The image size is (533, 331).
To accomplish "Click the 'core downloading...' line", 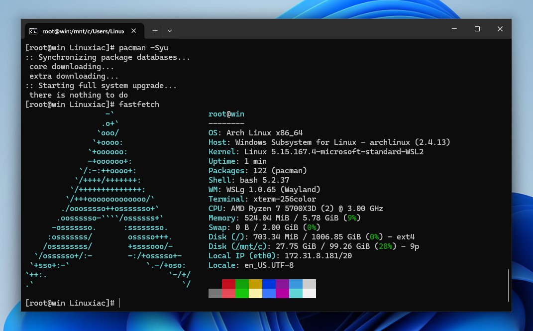I will pos(71,67).
